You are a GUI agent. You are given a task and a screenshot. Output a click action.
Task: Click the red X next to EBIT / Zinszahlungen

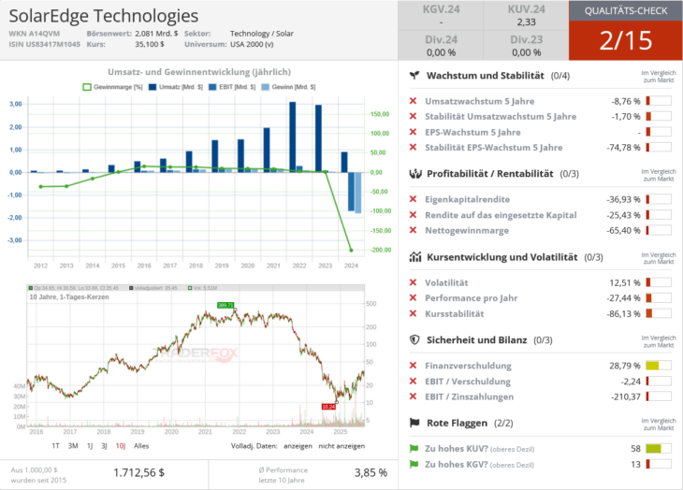coord(413,396)
